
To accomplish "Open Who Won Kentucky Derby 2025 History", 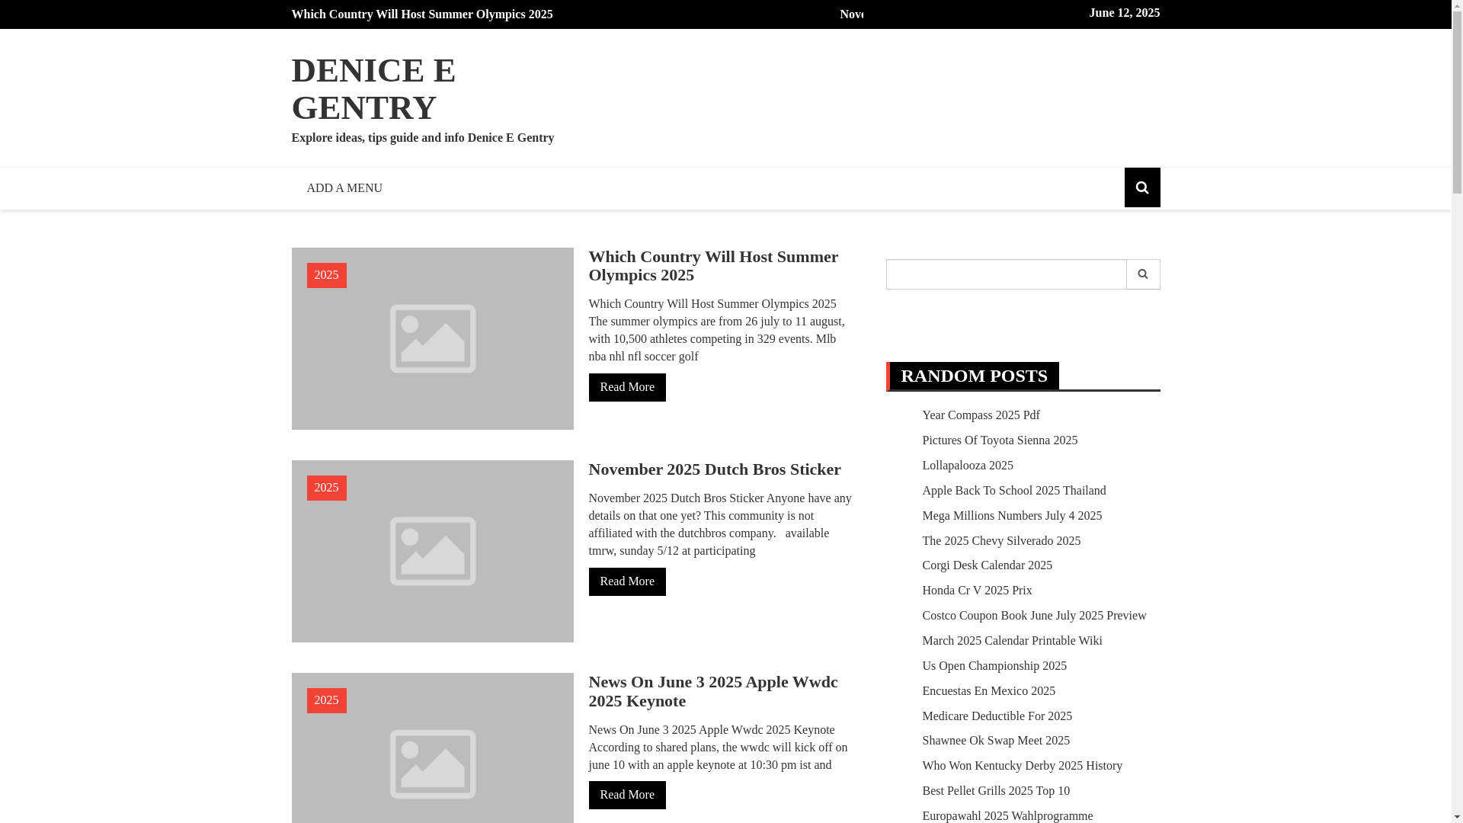I will [1022, 766].
